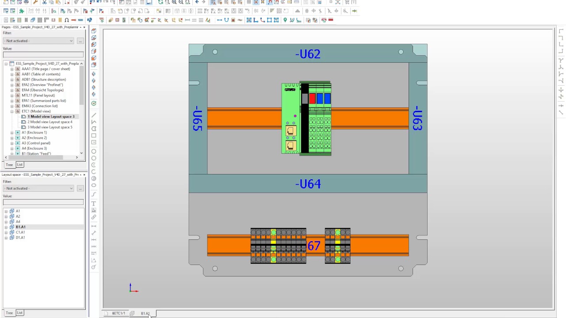Switch to Tree tab in Layout space navigator

pyautogui.click(x=9, y=313)
